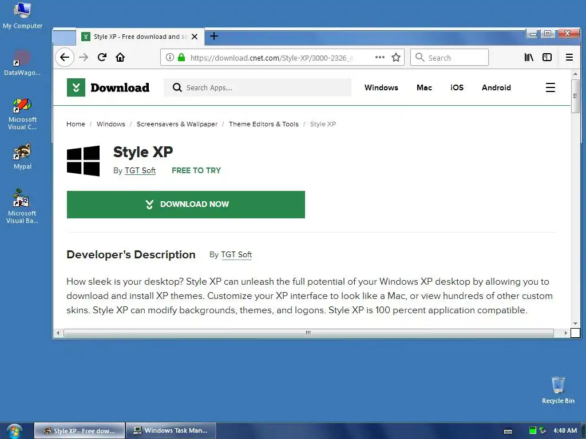This screenshot has height=439, width=586.
Task: Open the iOS category in site nav
Action: click(x=457, y=87)
